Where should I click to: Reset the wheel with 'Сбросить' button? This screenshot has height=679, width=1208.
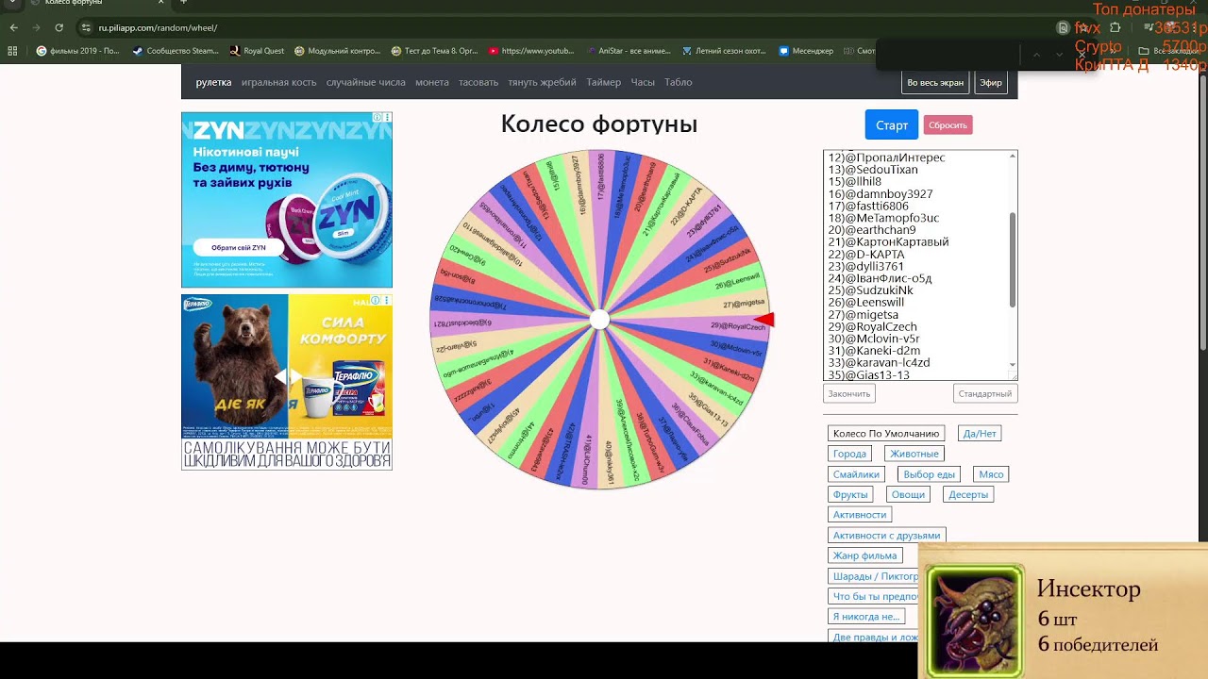(x=948, y=124)
